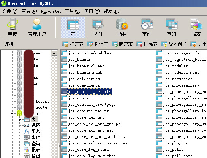Select the jos_phocagallery table icon
This screenshot has height=158, width=207.
159,85
